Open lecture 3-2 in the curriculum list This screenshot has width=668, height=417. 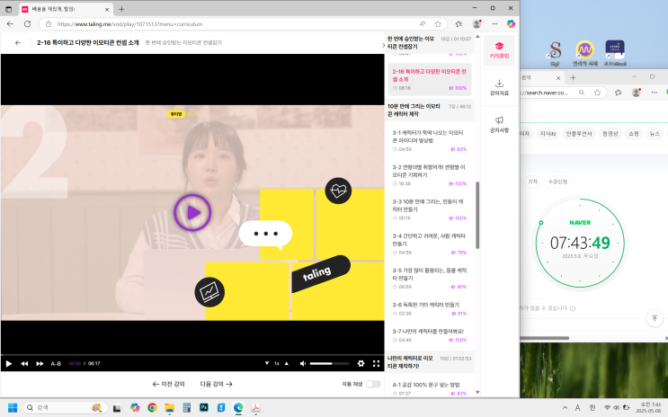click(430, 175)
